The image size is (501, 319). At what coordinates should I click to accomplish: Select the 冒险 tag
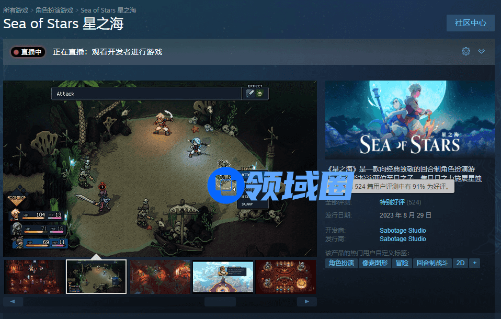402,263
